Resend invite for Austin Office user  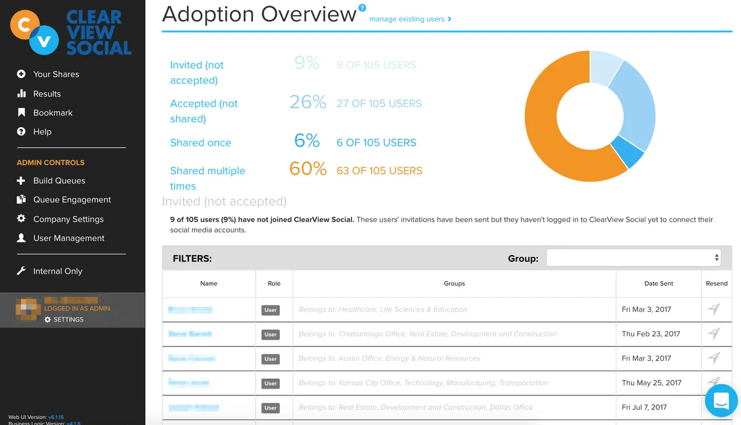(x=714, y=358)
